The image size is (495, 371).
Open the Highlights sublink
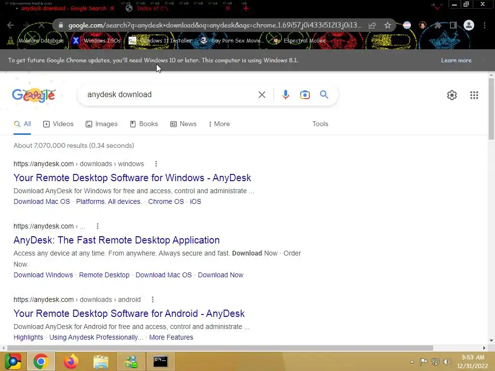click(x=29, y=337)
